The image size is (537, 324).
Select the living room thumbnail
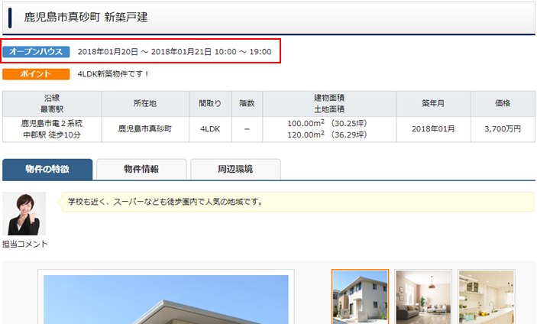[423, 296]
